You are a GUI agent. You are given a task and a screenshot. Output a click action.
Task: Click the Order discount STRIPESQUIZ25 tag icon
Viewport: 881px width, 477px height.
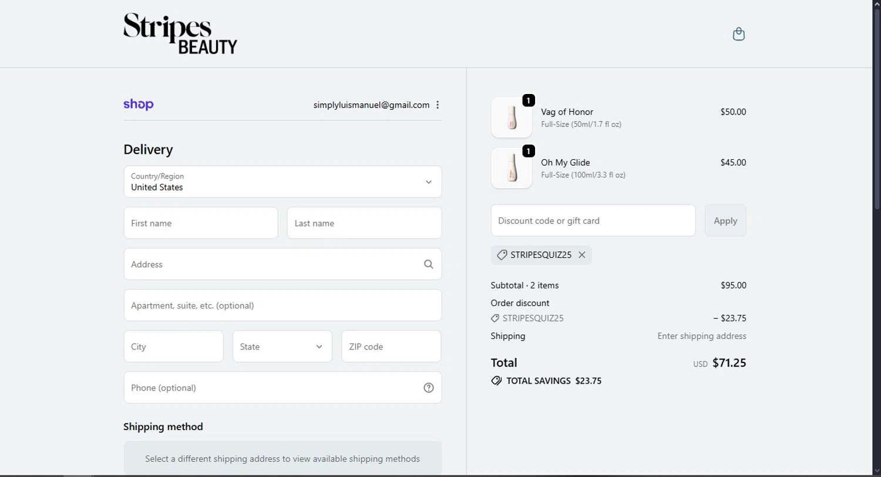pyautogui.click(x=495, y=318)
